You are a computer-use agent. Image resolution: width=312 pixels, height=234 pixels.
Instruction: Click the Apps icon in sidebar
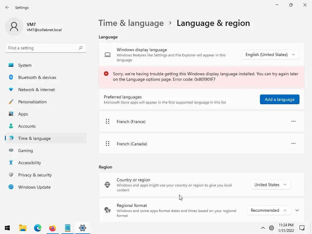click(x=11, y=114)
